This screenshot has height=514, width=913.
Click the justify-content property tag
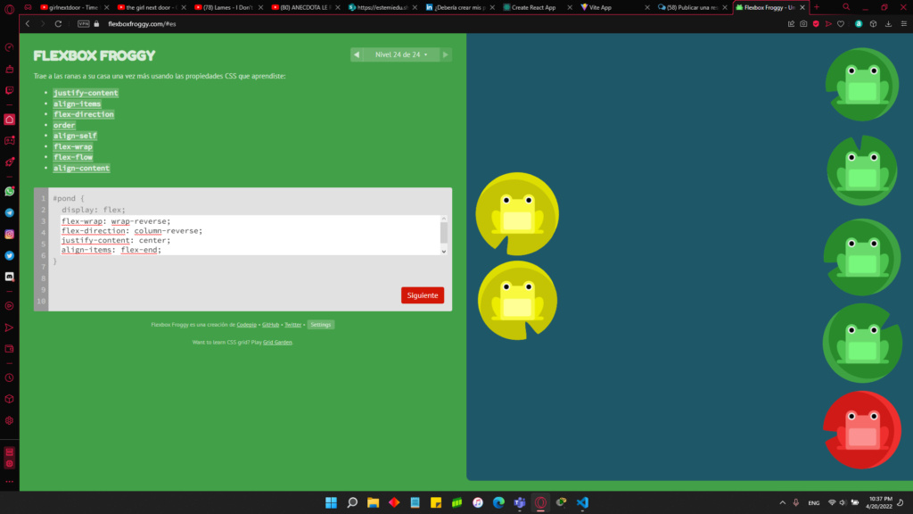coord(86,93)
